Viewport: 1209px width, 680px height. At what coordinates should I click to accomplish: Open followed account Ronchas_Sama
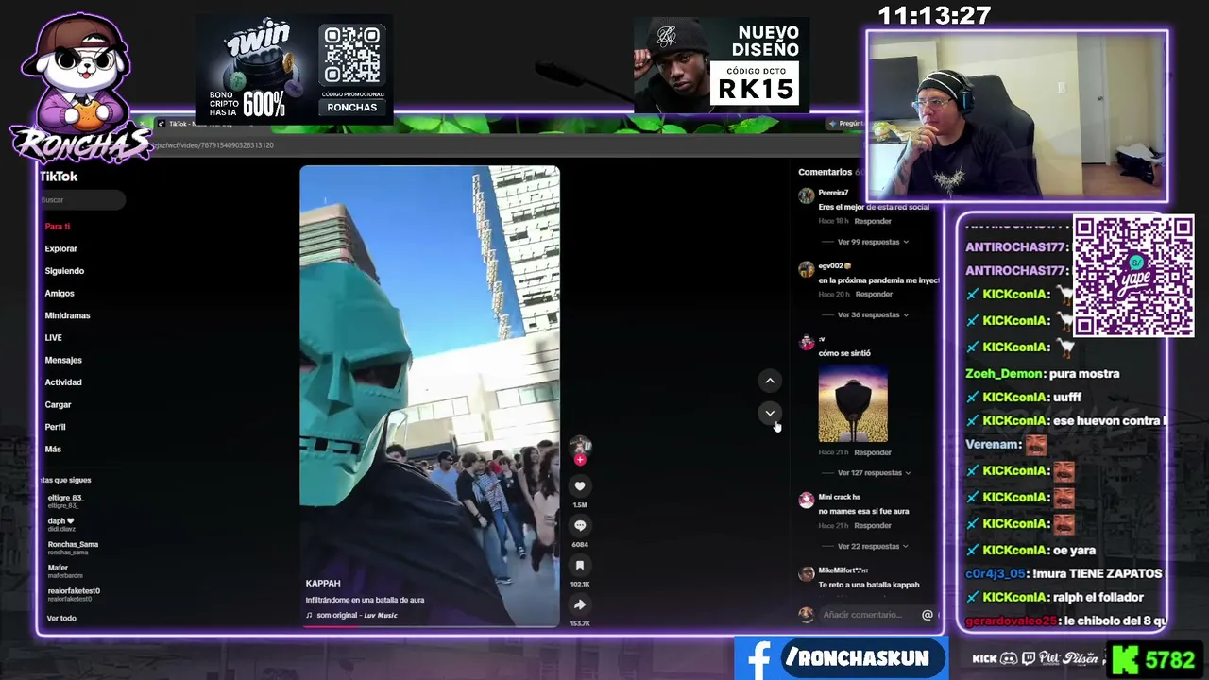pyautogui.click(x=73, y=547)
